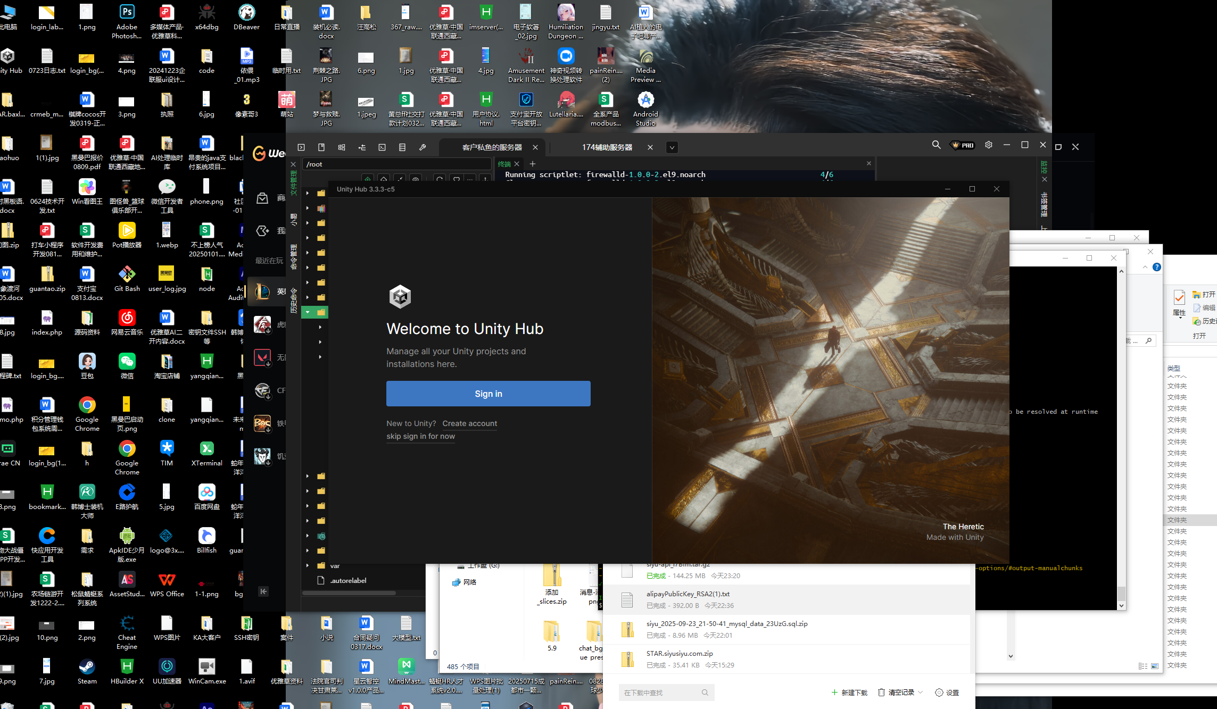Click 'skip sign in for now' link

pos(420,436)
